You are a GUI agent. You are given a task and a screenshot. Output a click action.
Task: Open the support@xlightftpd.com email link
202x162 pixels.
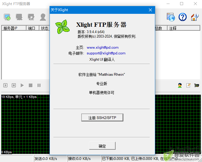point(106,53)
